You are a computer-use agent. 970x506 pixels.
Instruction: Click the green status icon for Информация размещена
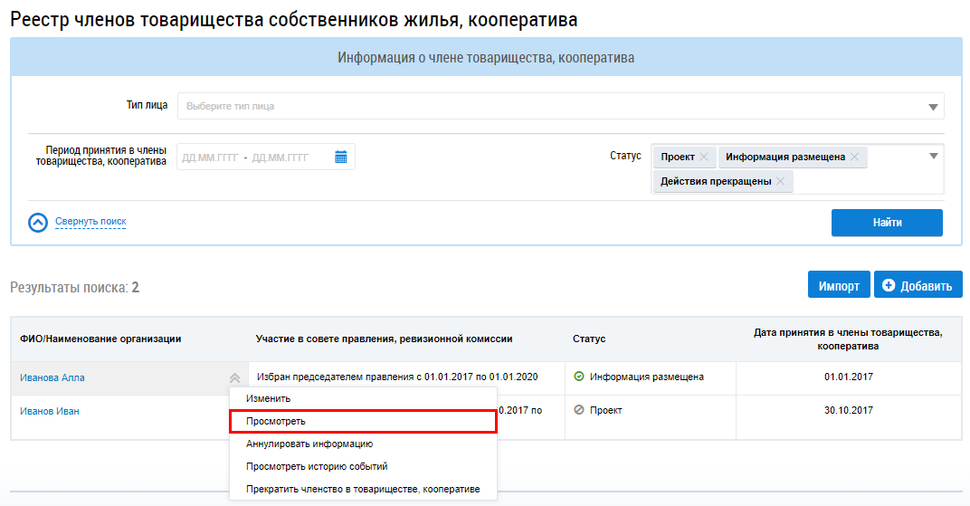[x=579, y=376]
